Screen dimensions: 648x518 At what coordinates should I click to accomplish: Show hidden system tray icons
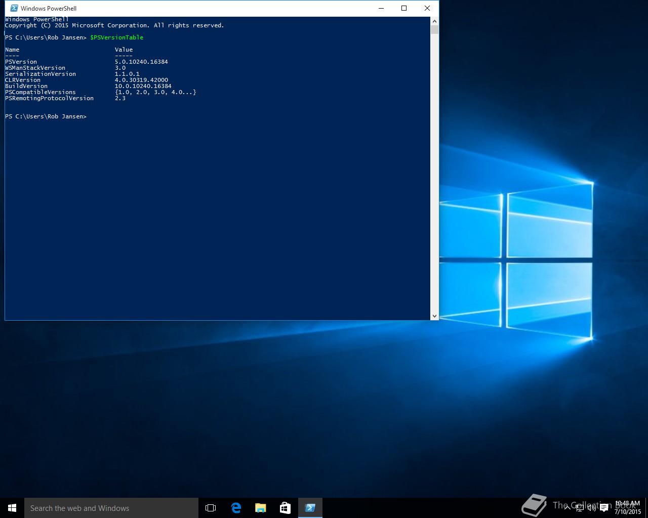coord(567,508)
